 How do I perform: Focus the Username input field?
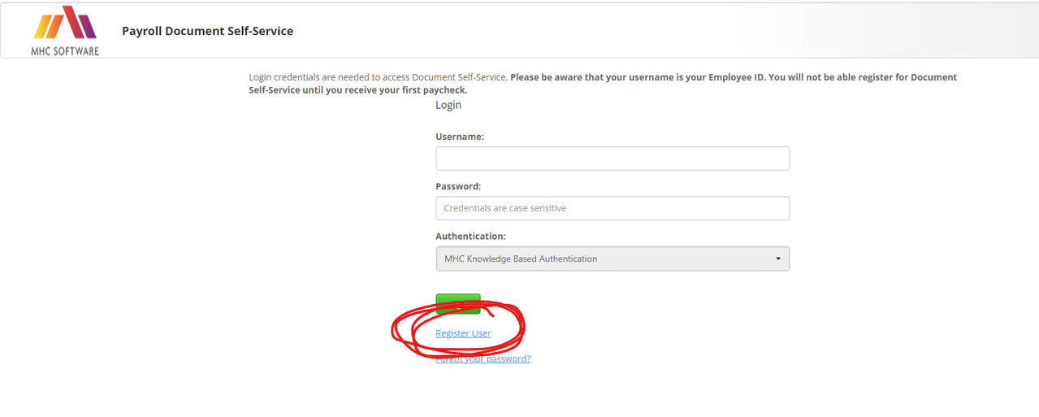613,159
